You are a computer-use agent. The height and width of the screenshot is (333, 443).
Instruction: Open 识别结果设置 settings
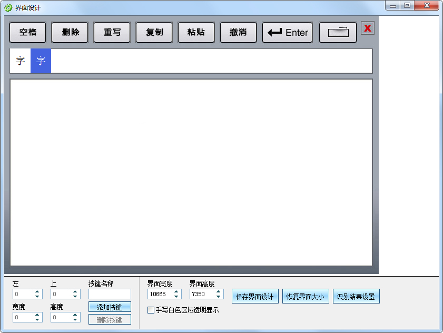click(356, 297)
